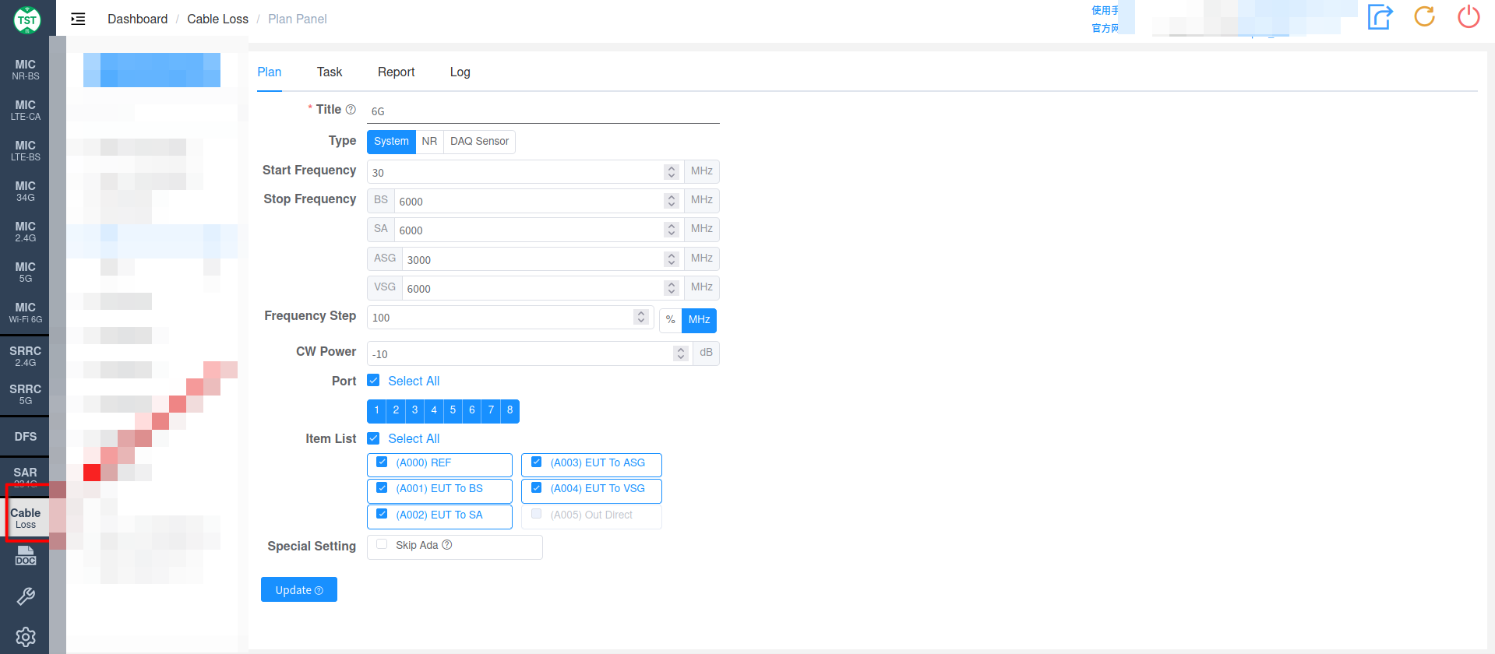
Task: Open the DOC icon in sidebar
Action: point(26,556)
